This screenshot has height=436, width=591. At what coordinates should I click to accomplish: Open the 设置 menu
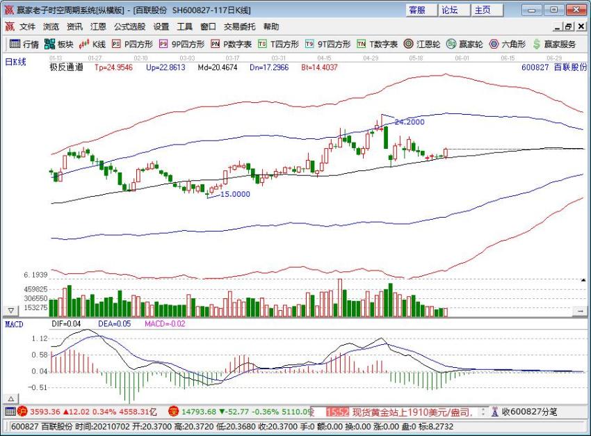tap(161, 26)
